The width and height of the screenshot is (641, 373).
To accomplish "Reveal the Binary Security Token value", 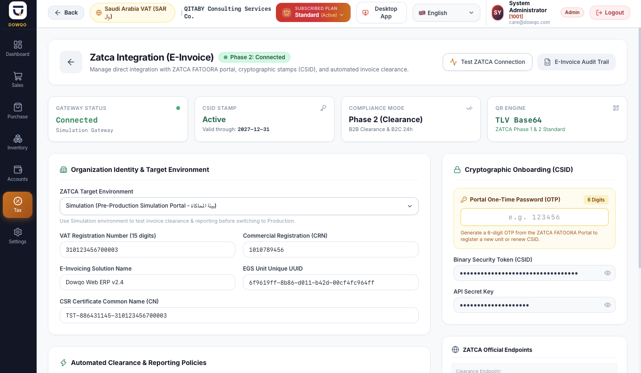I will pyautogui.click(x=607, y=273).
